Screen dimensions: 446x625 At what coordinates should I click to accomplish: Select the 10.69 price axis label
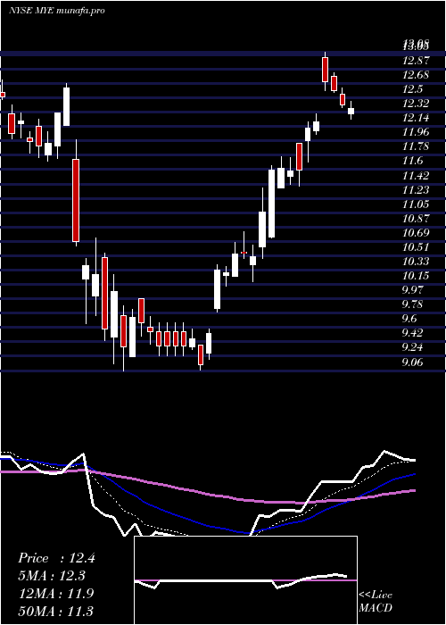pyautogui.click(x=416, y=233)
